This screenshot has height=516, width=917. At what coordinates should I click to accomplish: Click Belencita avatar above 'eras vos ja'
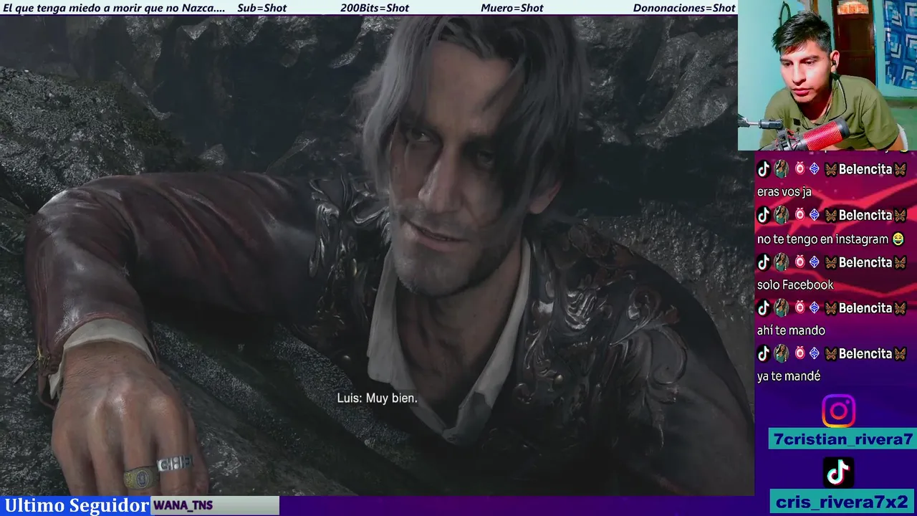[x=782, y=169]
